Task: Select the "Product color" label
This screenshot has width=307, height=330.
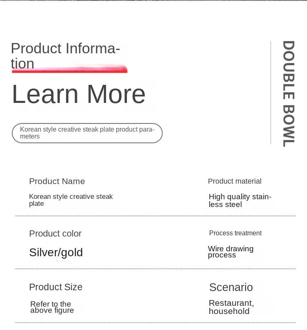Action: [x=55, y=234]
